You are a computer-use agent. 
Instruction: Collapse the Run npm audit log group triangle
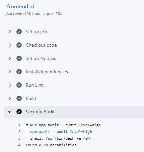(x=27, y=125)
